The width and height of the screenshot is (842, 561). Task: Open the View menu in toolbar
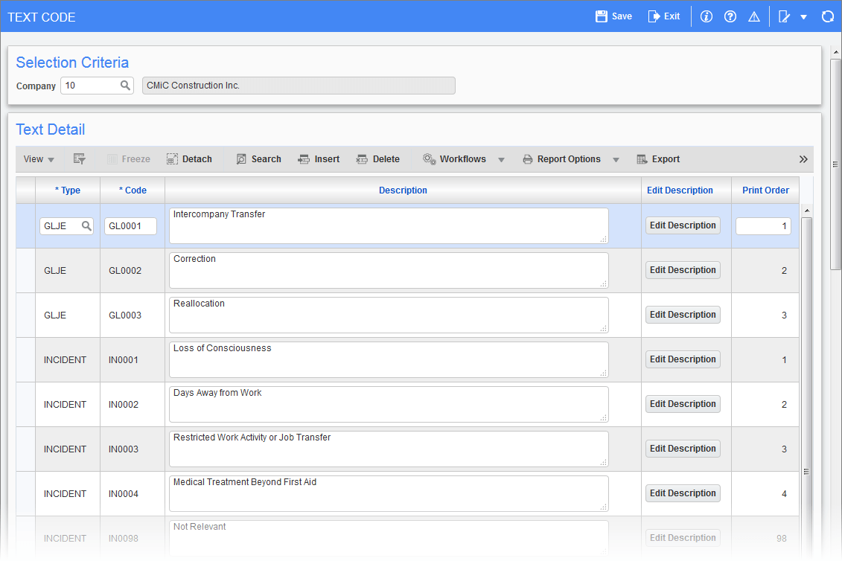pyautogui.click(x=39, y=159)
